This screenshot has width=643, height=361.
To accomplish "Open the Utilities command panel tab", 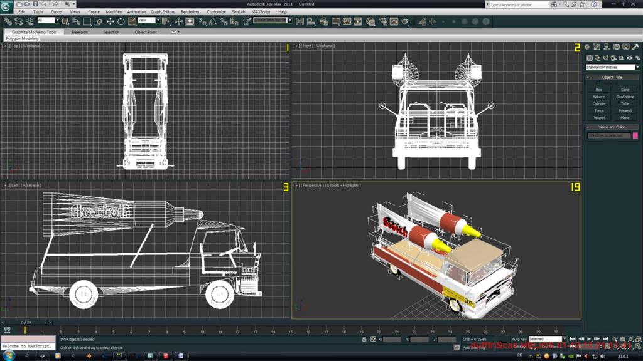I will click(635, 47).
